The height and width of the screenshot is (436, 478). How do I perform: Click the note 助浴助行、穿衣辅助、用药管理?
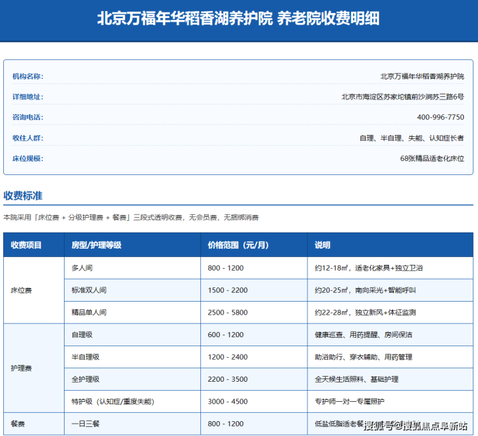click(x=364, y=357)
